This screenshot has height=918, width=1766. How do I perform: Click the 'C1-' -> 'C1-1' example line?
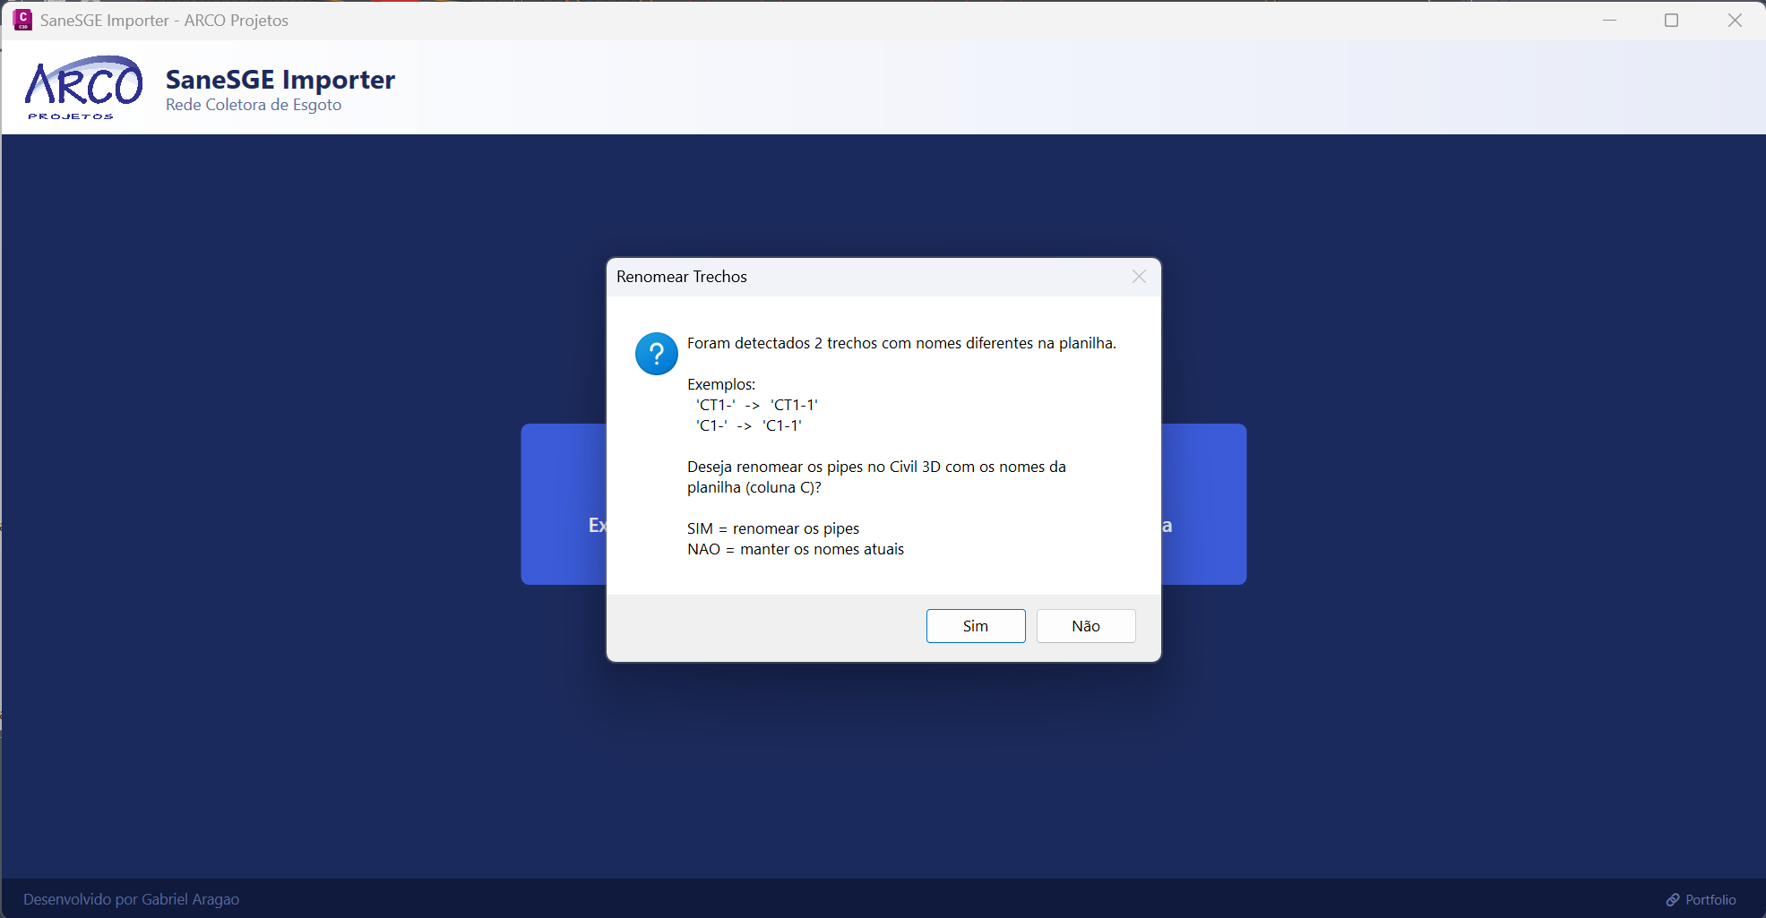[748, 425]
